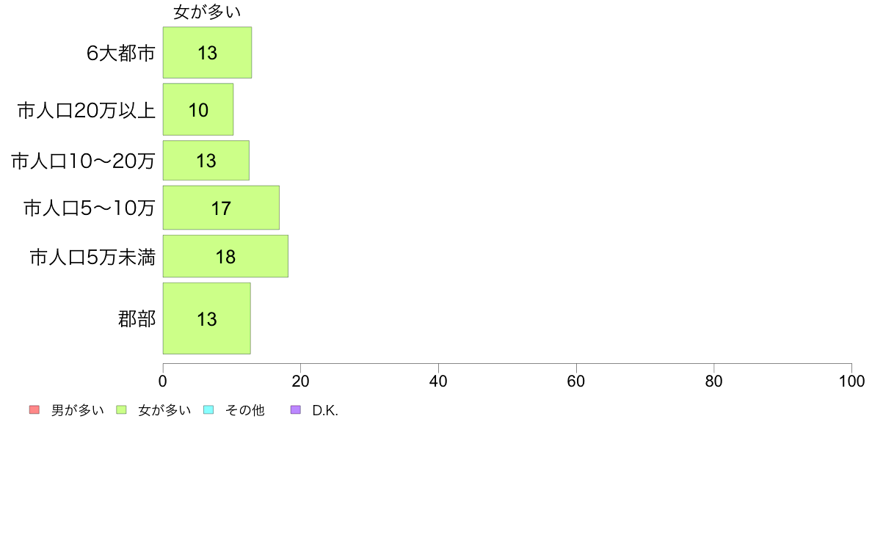
Task: Click the 100 axis tick label
Action: [851, 381]
